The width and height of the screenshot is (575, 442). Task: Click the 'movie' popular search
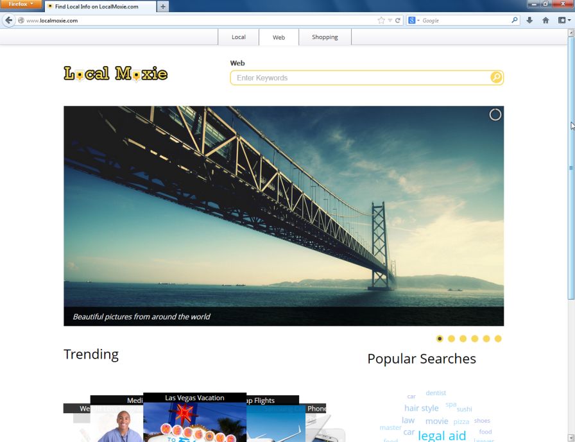pos(437,421)
